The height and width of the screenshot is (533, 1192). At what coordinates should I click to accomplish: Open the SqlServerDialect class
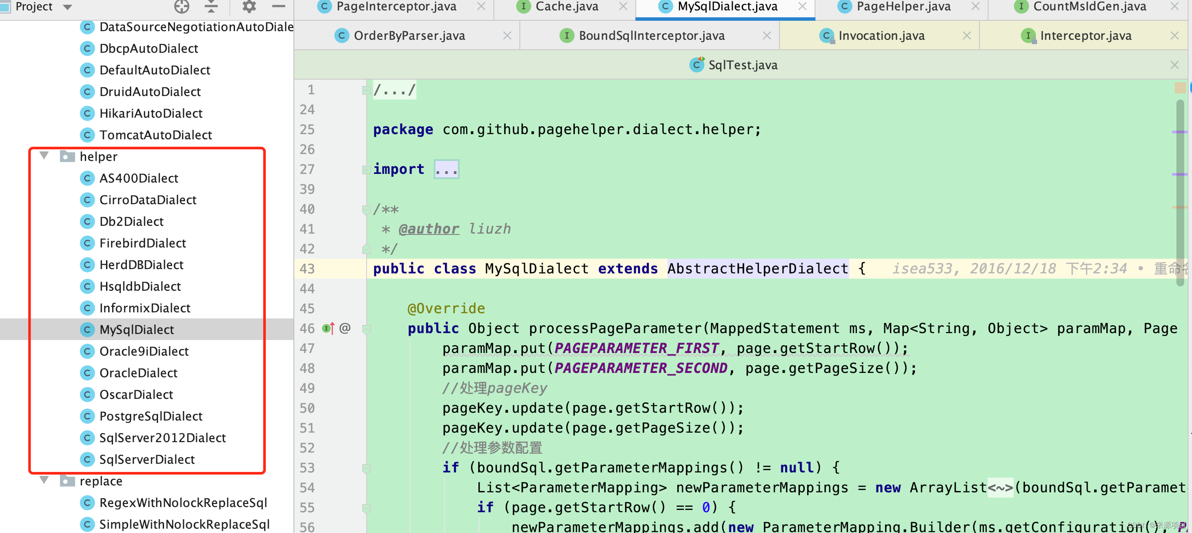[x=147, y=460]
